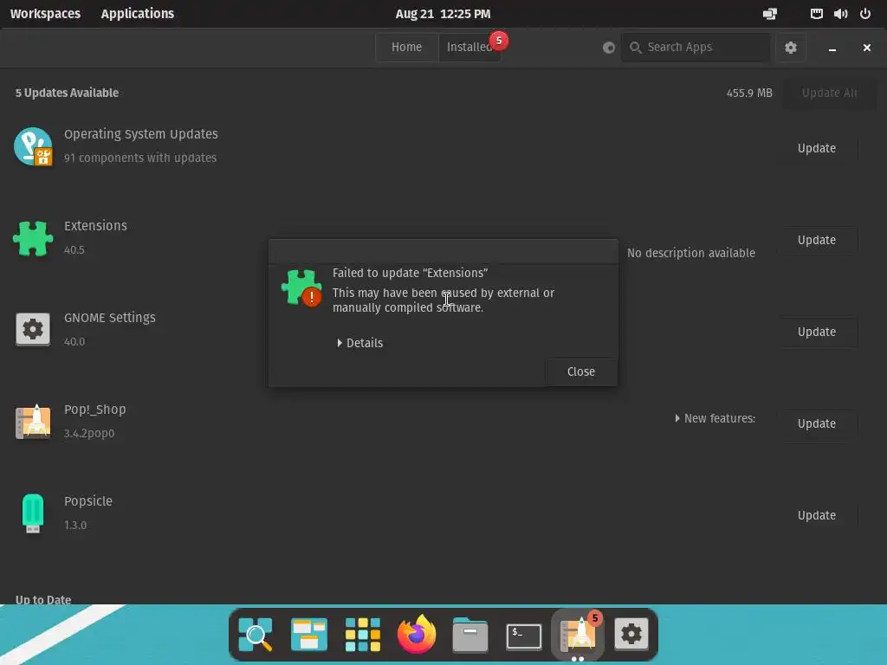Screen dimensions: 887x665
Task: Update Pop!_Shop
Action: tap(816, 423)
